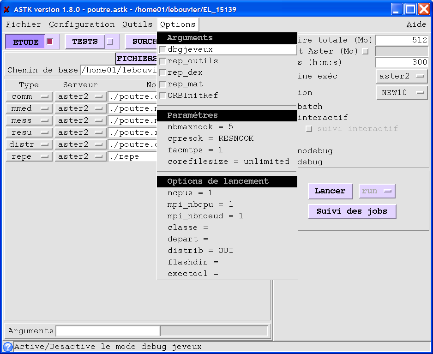Viewport: 433px width, 354px height.
Task: Enable the dbgjeveux argument checkbox
Action: click(162, 49)
